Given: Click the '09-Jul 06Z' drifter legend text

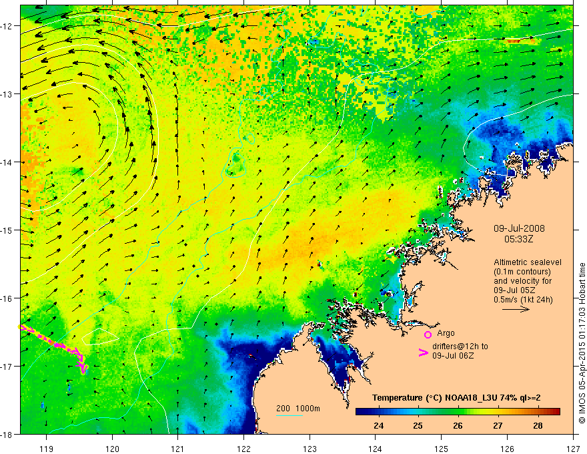Looking at the screenshot, I should tap(453, 355).
